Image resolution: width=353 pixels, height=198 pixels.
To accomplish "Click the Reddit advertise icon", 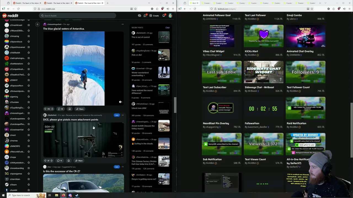I will [x=140, y=16].
